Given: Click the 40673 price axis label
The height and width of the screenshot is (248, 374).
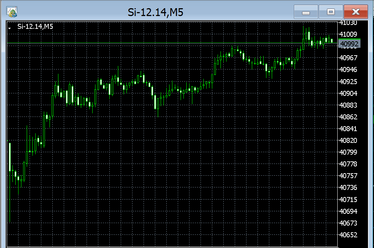Looking at the screenshot, I should pyautogui.click(x=349, y=223).
